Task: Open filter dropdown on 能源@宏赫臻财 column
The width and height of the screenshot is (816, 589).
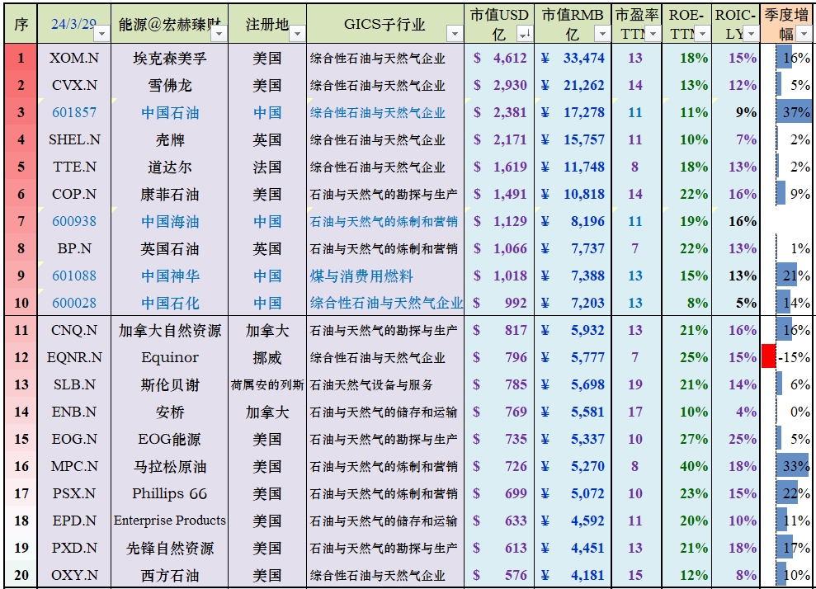Action: tap(219, 34)
